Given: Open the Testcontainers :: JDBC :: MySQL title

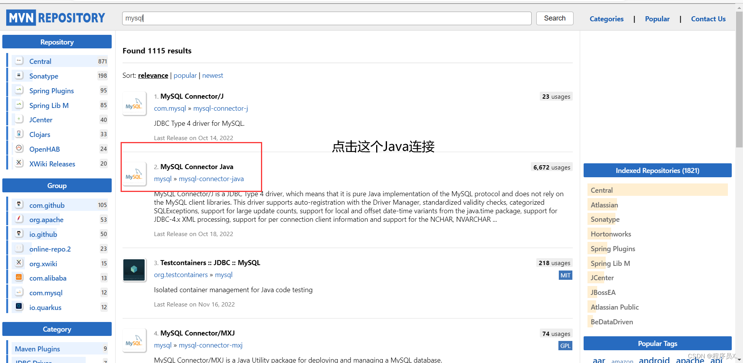Looking at the screenshot, I should (210, 263).
